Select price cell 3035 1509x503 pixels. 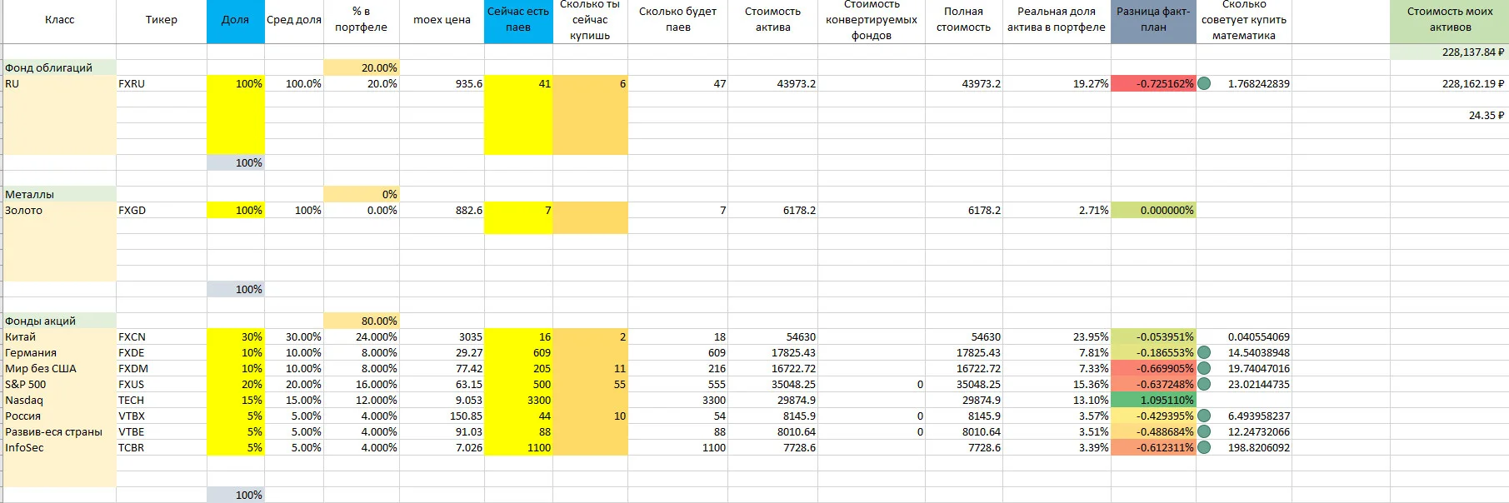point(442,336)
